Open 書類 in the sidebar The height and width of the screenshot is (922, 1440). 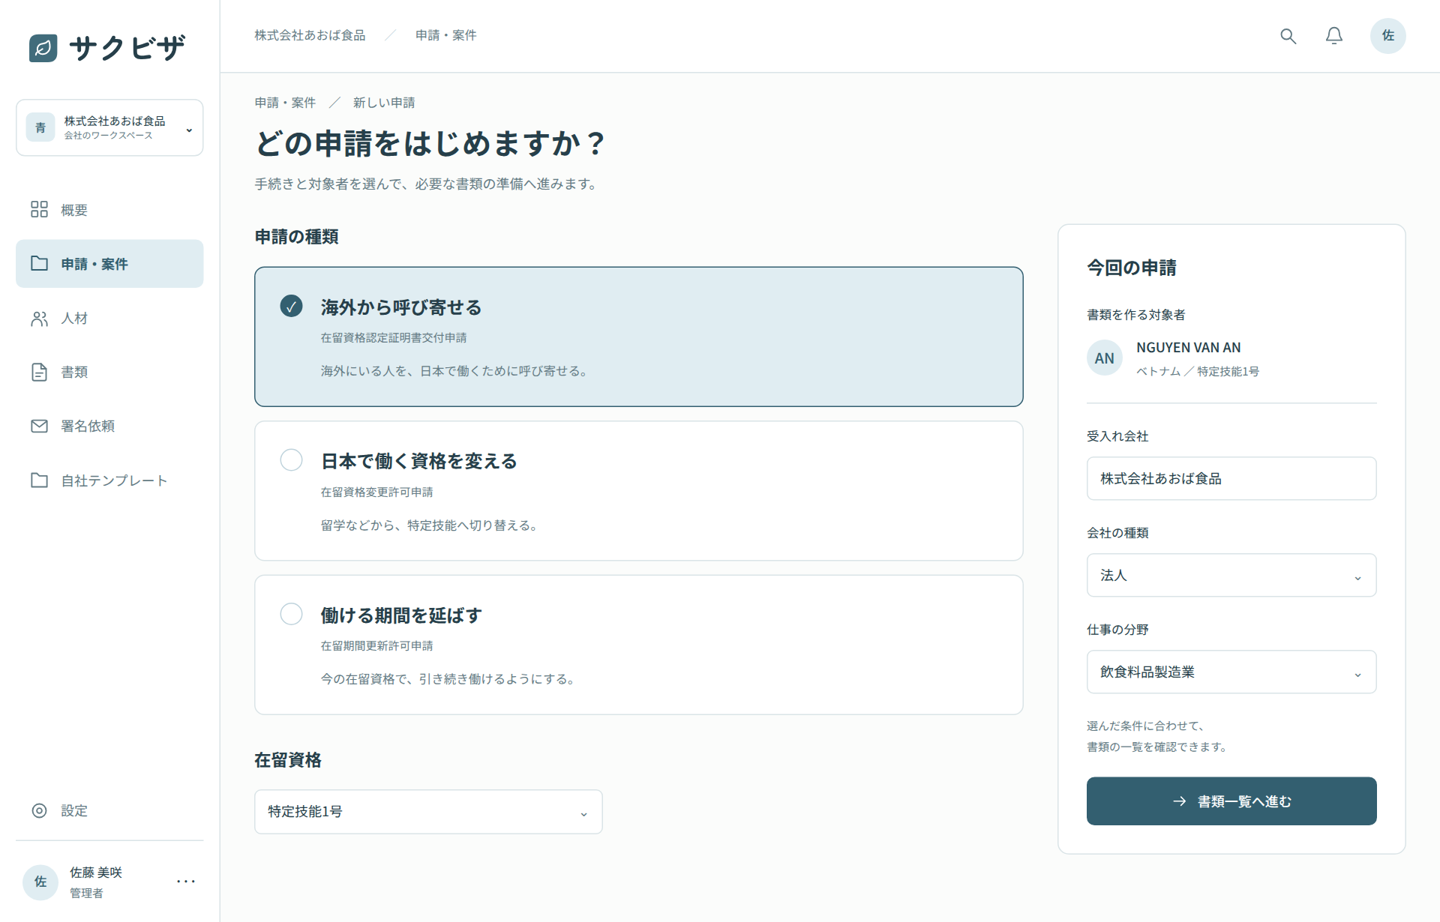(109, 372)
